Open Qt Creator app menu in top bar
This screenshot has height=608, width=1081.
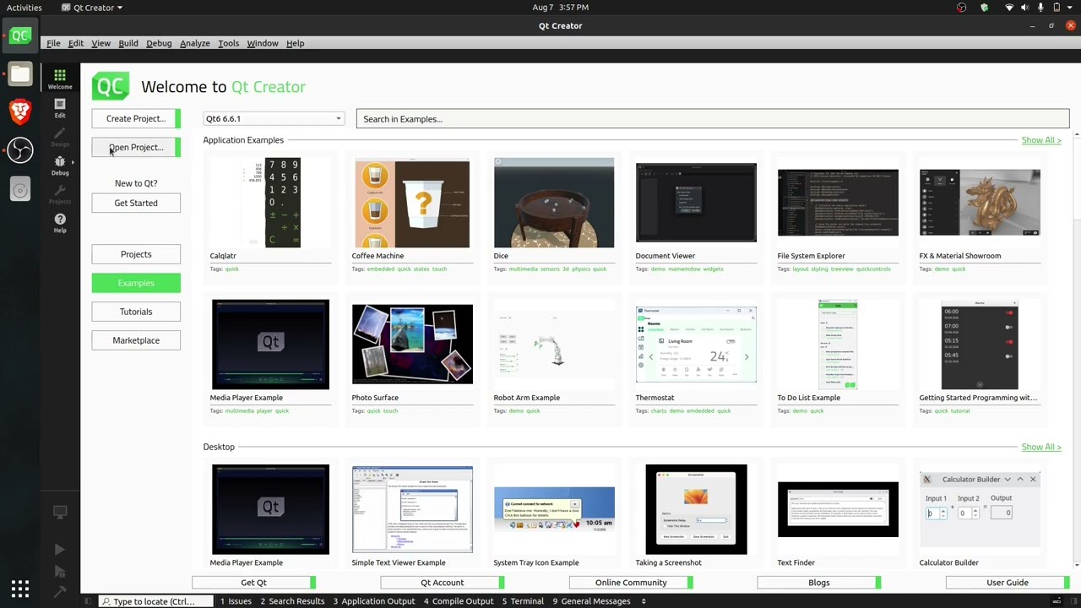point(92,8)
